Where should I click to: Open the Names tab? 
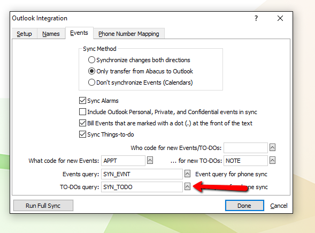pos(51,34)
